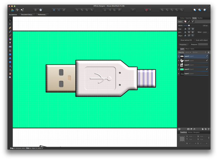218x160 pixels.
Task: Switch to the Draw persona
Action: click(x=13, y=10)
